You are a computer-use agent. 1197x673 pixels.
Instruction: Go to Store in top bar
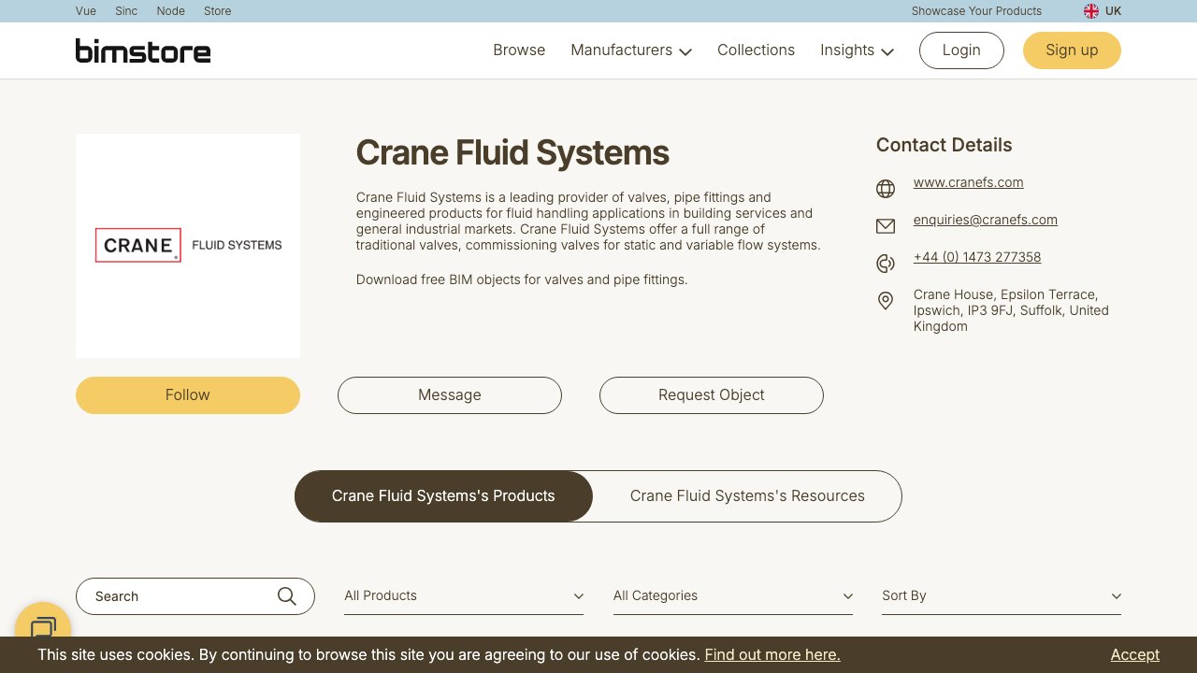click(217, 11)
